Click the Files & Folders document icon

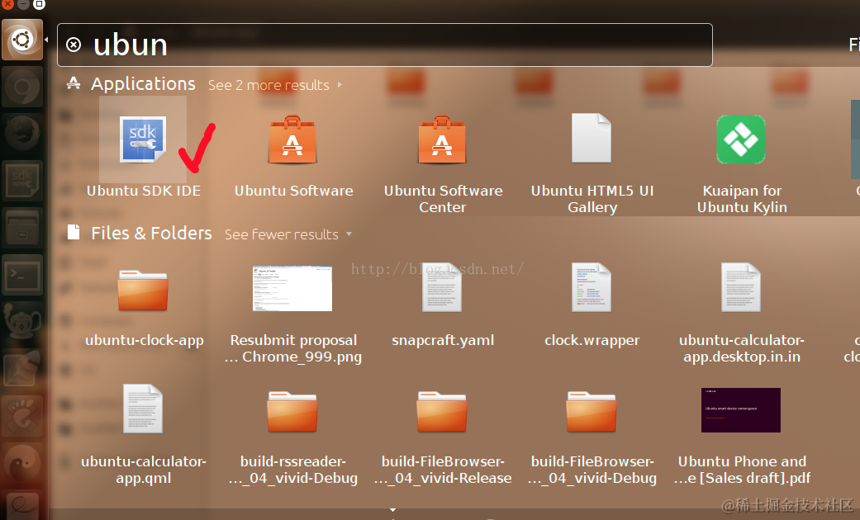coord(74,232)
